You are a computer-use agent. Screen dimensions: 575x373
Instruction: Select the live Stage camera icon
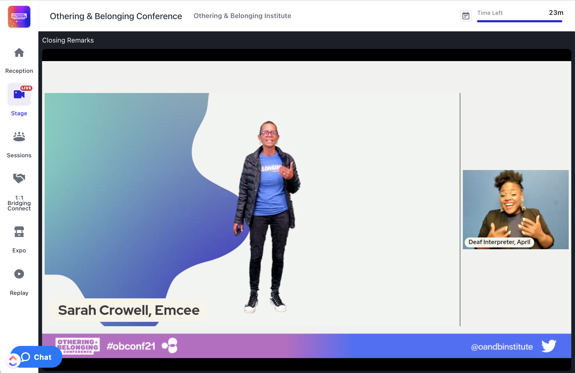(19, 94)
